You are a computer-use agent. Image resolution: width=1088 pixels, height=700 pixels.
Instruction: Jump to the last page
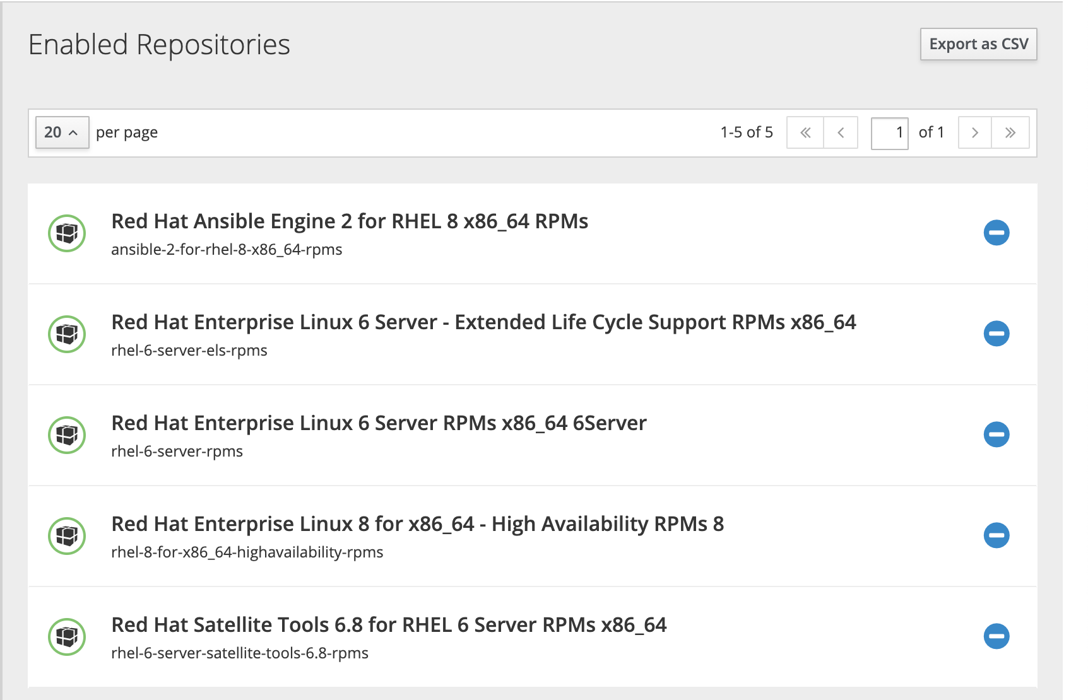pyautogui.click(x=1010, y=132)
